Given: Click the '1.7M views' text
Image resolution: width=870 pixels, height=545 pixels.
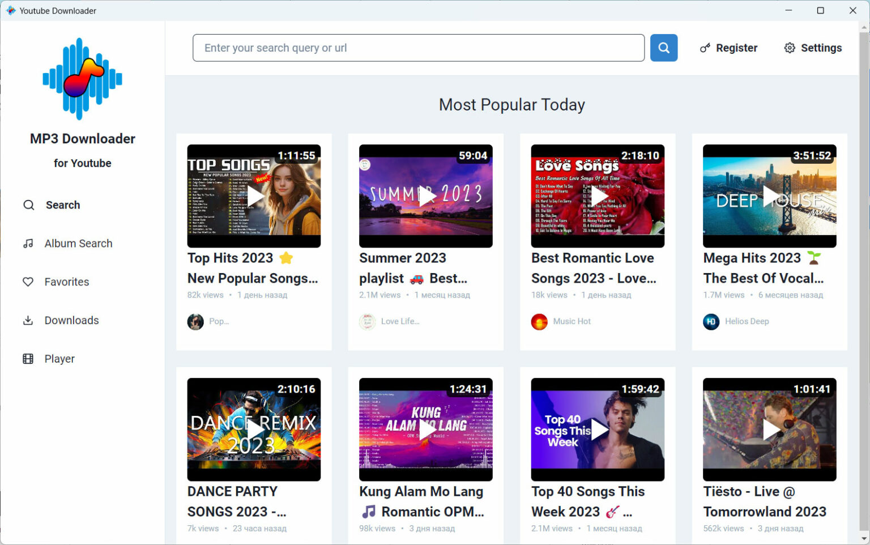Looking at the screenshot, I should tap(723, 295).
